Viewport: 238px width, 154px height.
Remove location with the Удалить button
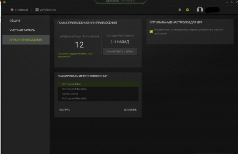[x=65, y=110]
